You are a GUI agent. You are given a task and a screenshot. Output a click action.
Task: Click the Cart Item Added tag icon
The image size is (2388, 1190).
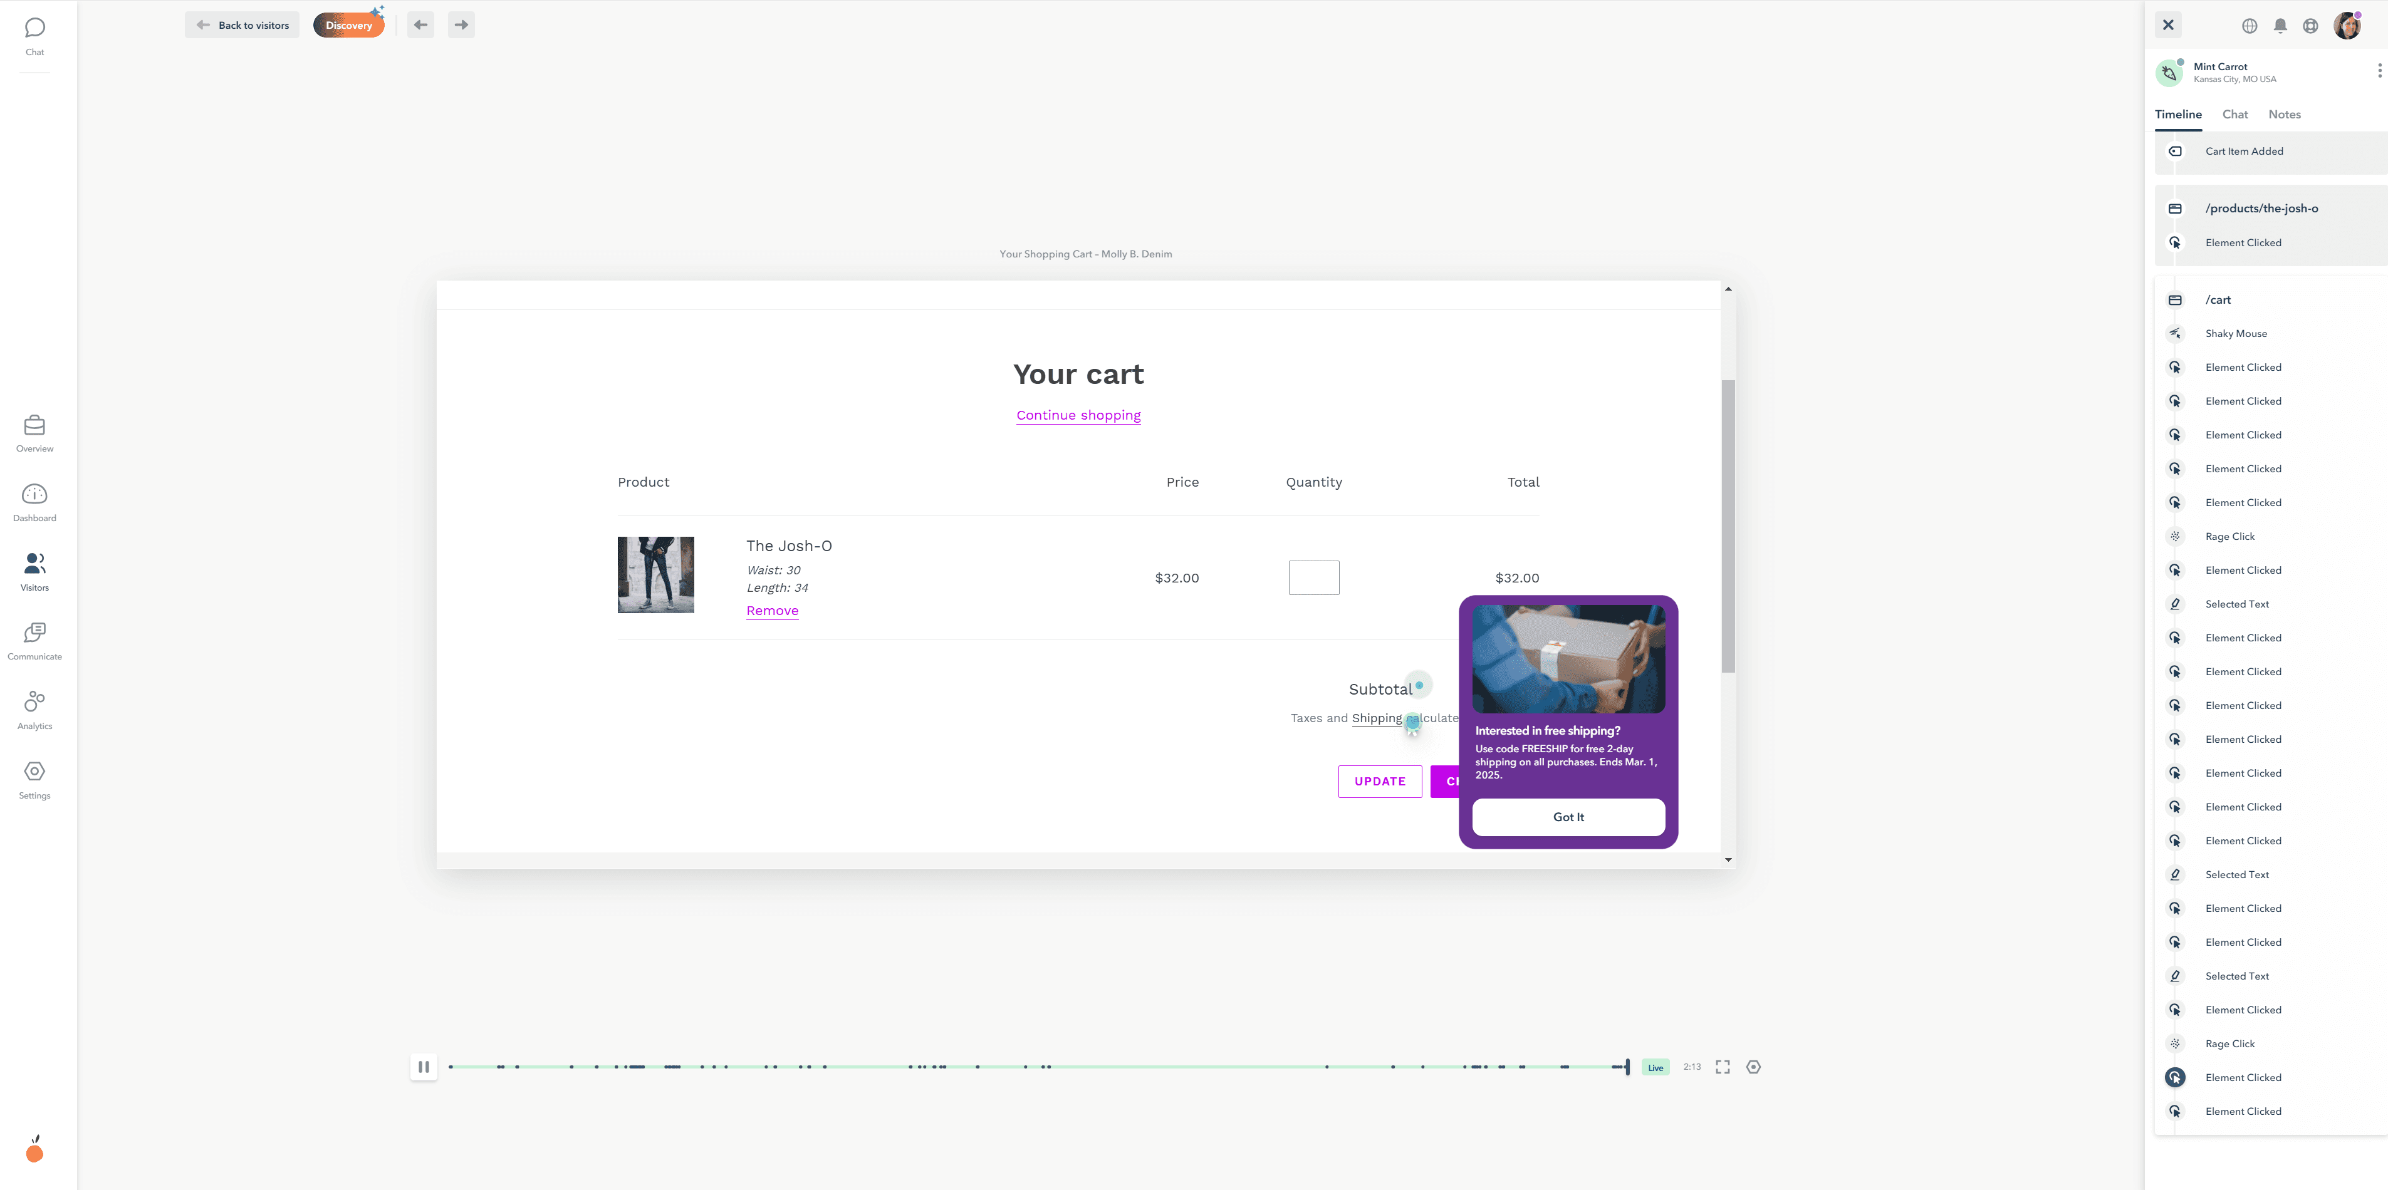coord(2175,151)
